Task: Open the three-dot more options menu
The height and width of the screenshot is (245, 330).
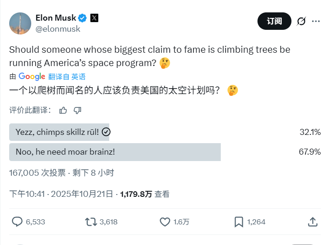Action: tap(316, 21)
